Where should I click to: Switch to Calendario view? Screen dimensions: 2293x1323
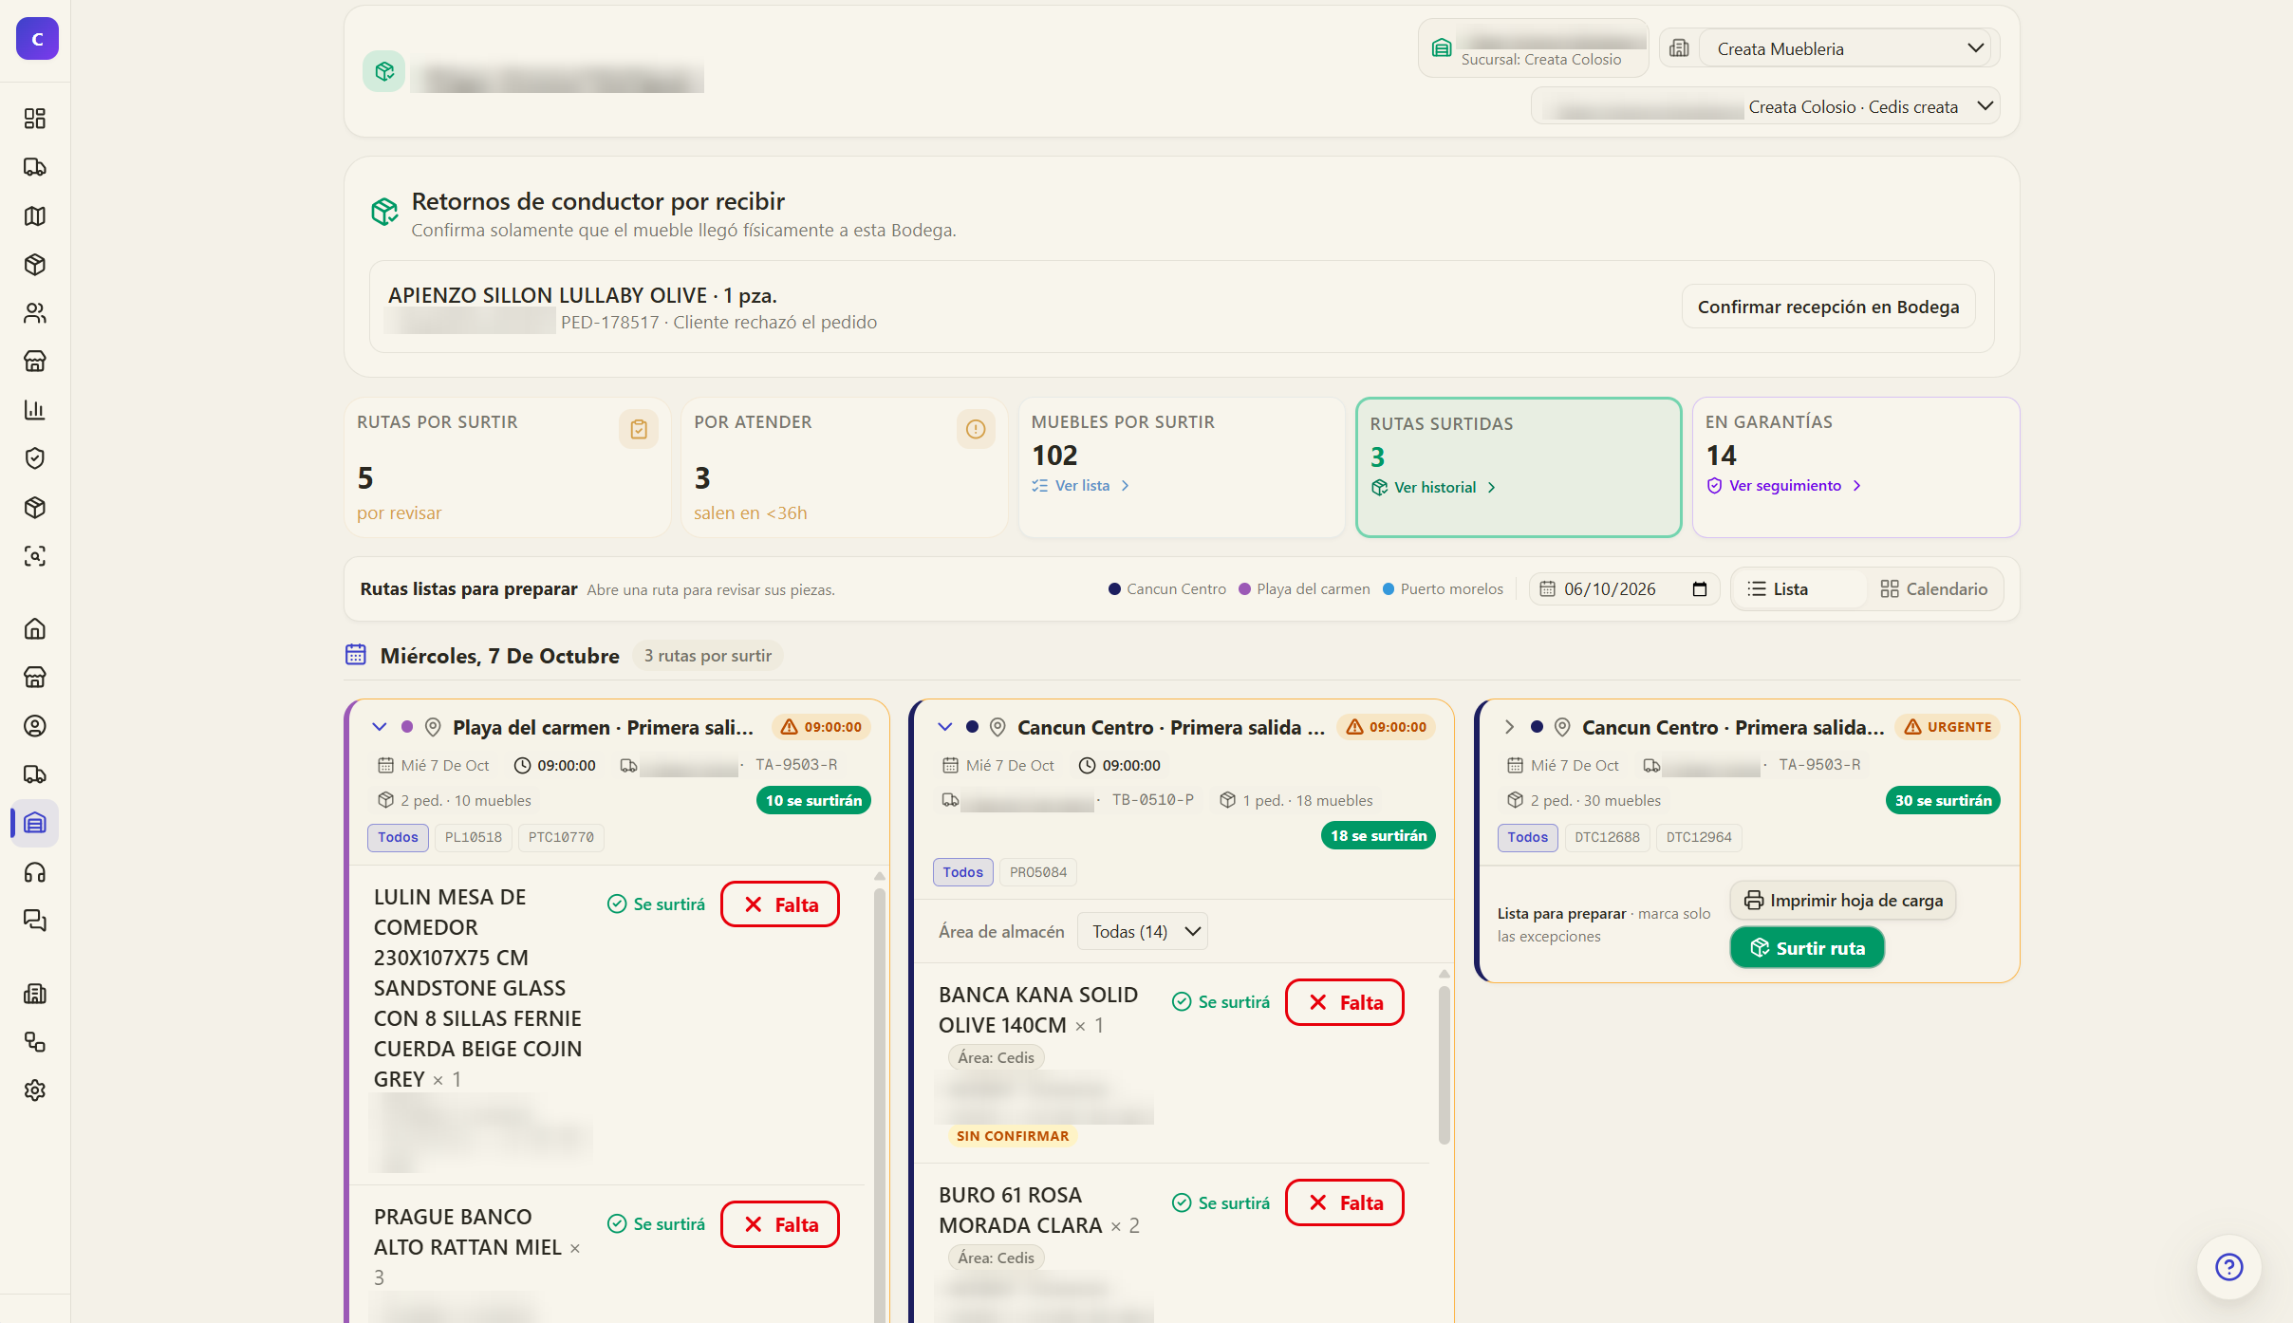tap(1934, 589)
